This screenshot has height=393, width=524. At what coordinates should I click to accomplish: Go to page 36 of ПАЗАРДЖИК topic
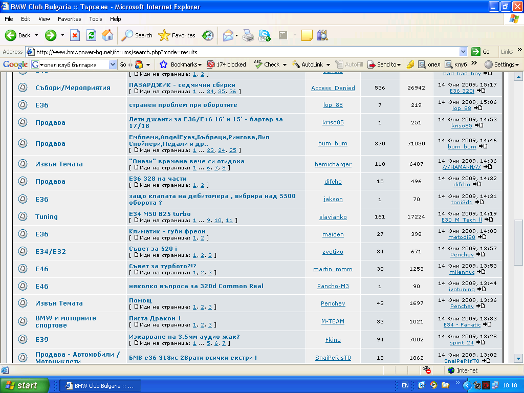pos(233,92)
